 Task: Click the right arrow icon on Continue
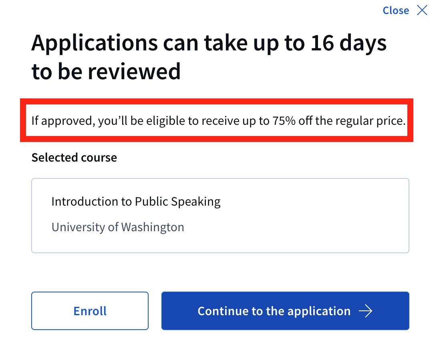coord(365,311)
